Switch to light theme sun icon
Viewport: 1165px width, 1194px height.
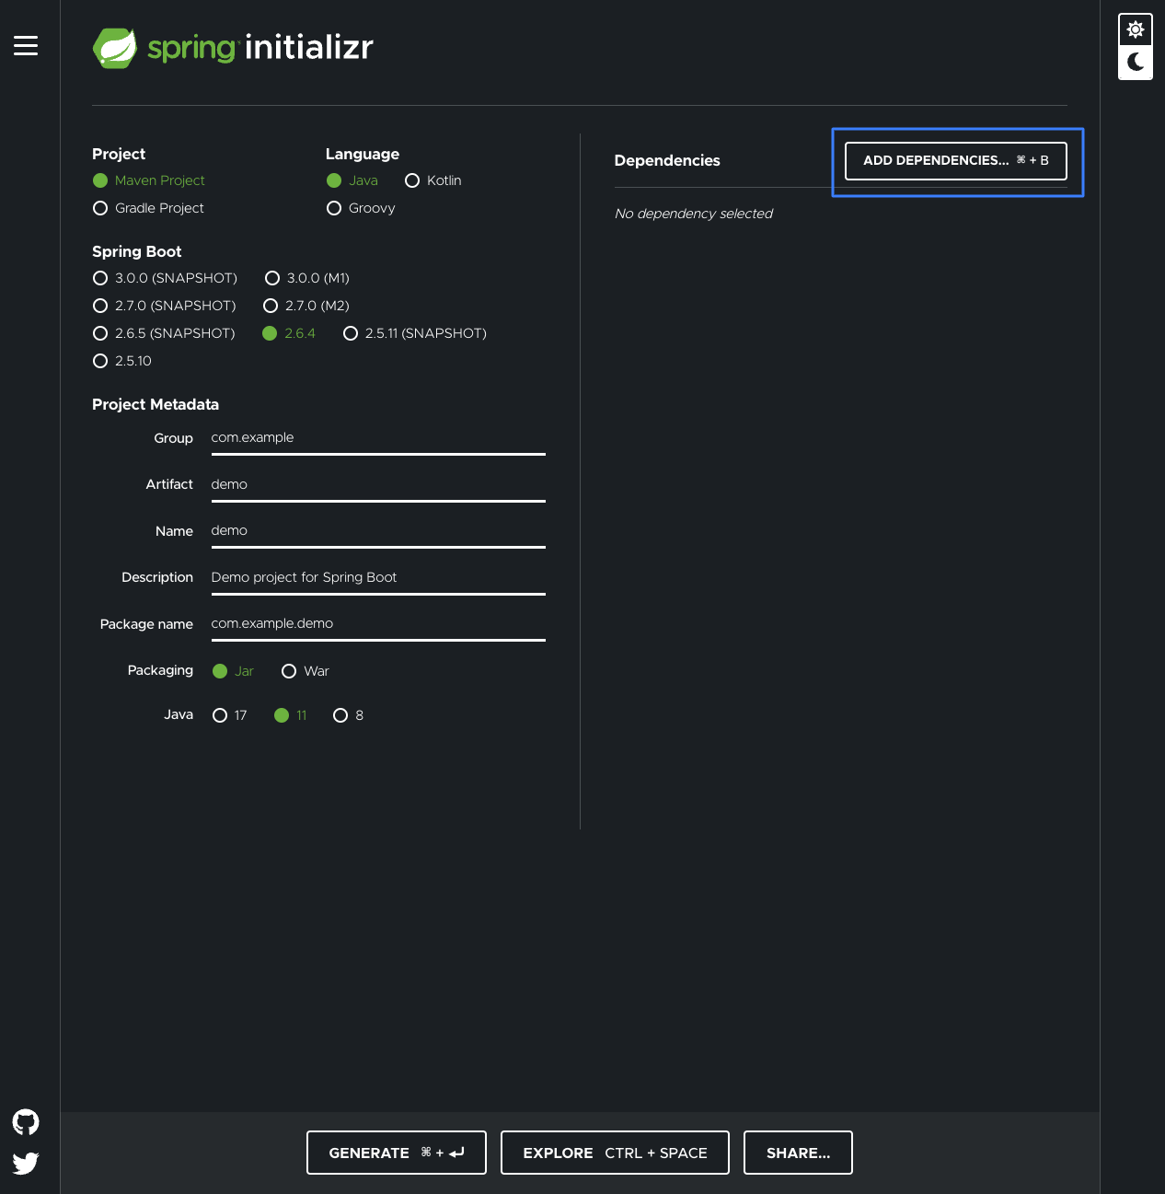(1136, 29)
